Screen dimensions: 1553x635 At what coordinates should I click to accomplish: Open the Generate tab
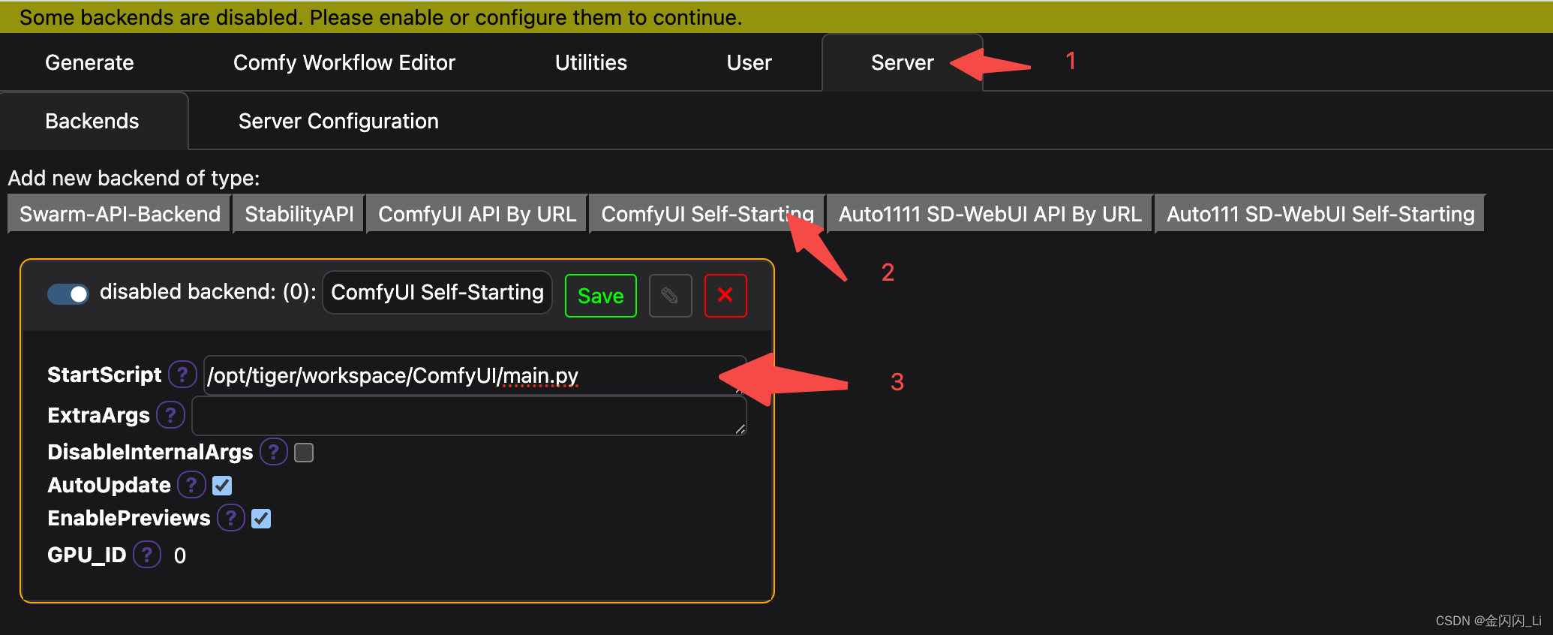pos(89,62)
